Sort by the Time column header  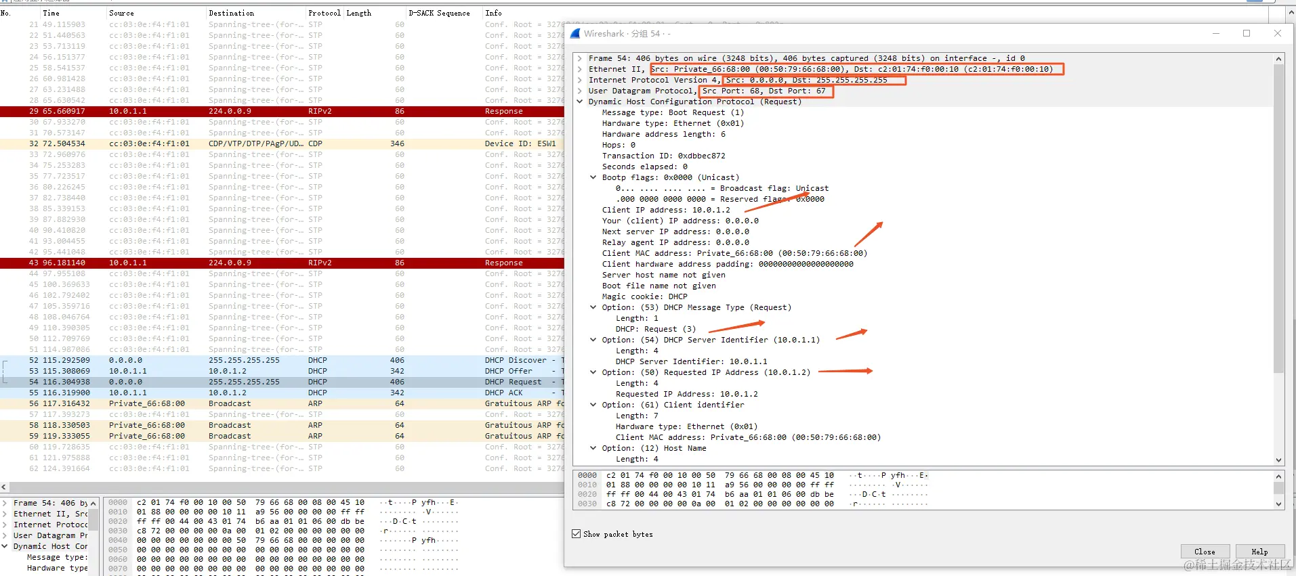pyautogui.click(x=73, y=13)
